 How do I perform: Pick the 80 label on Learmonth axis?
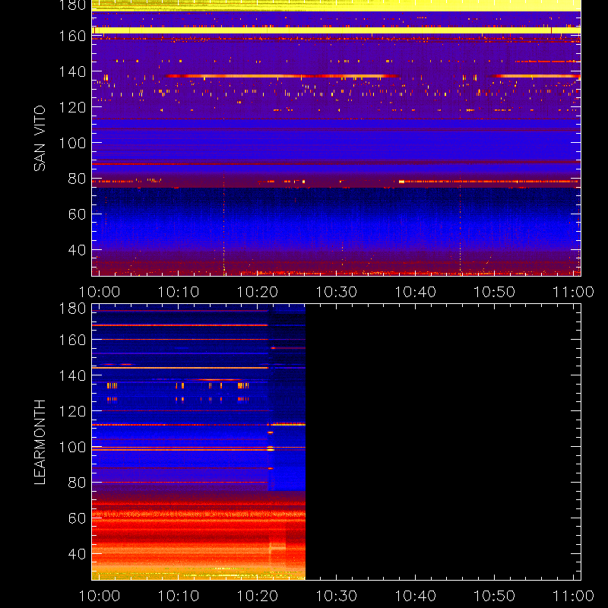click(x=77, y=483)
